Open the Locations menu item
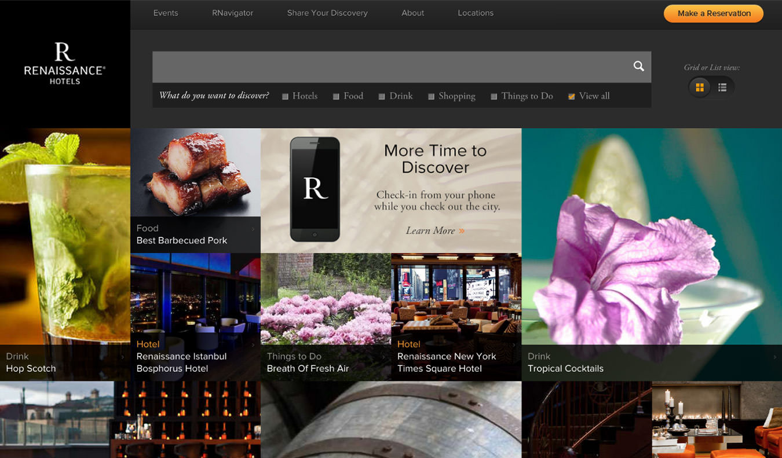The width and height of the screenshot is (782, 458). click(475, 13)
